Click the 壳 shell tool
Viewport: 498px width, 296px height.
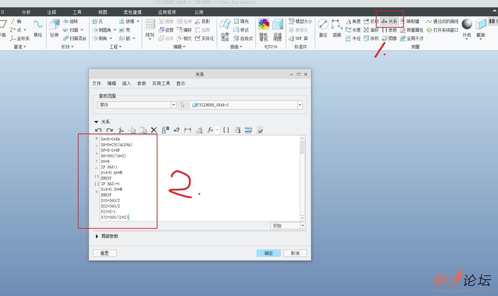[x=125, y=30]
